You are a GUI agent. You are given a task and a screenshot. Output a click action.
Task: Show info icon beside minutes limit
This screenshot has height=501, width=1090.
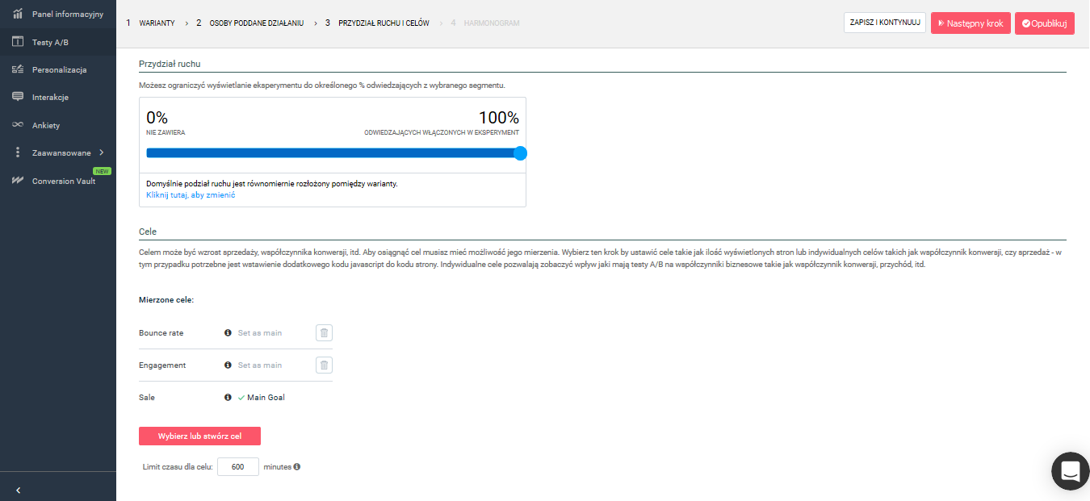click(297, 466)
